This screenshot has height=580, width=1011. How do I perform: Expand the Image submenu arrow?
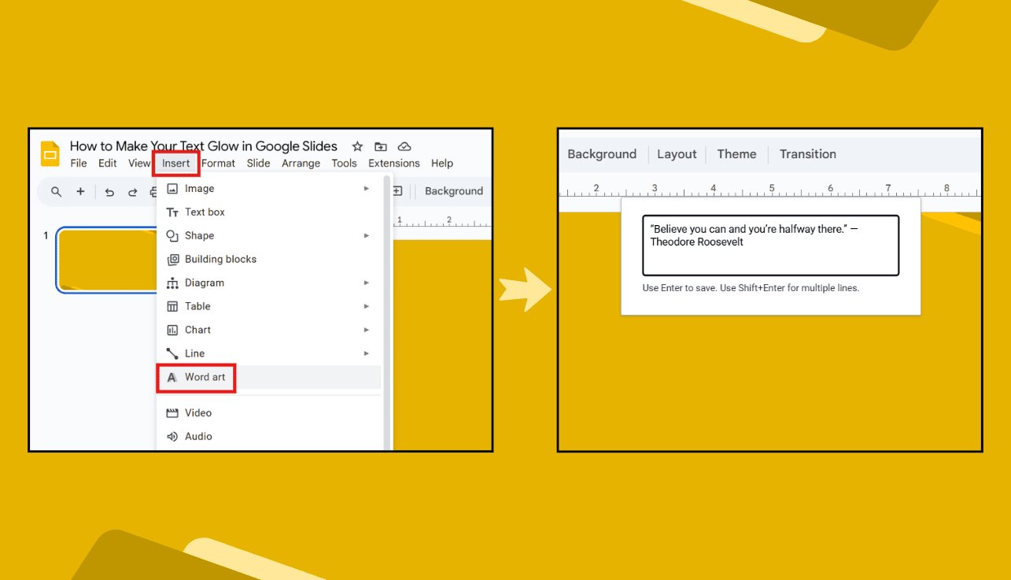[x=366, y=188]
